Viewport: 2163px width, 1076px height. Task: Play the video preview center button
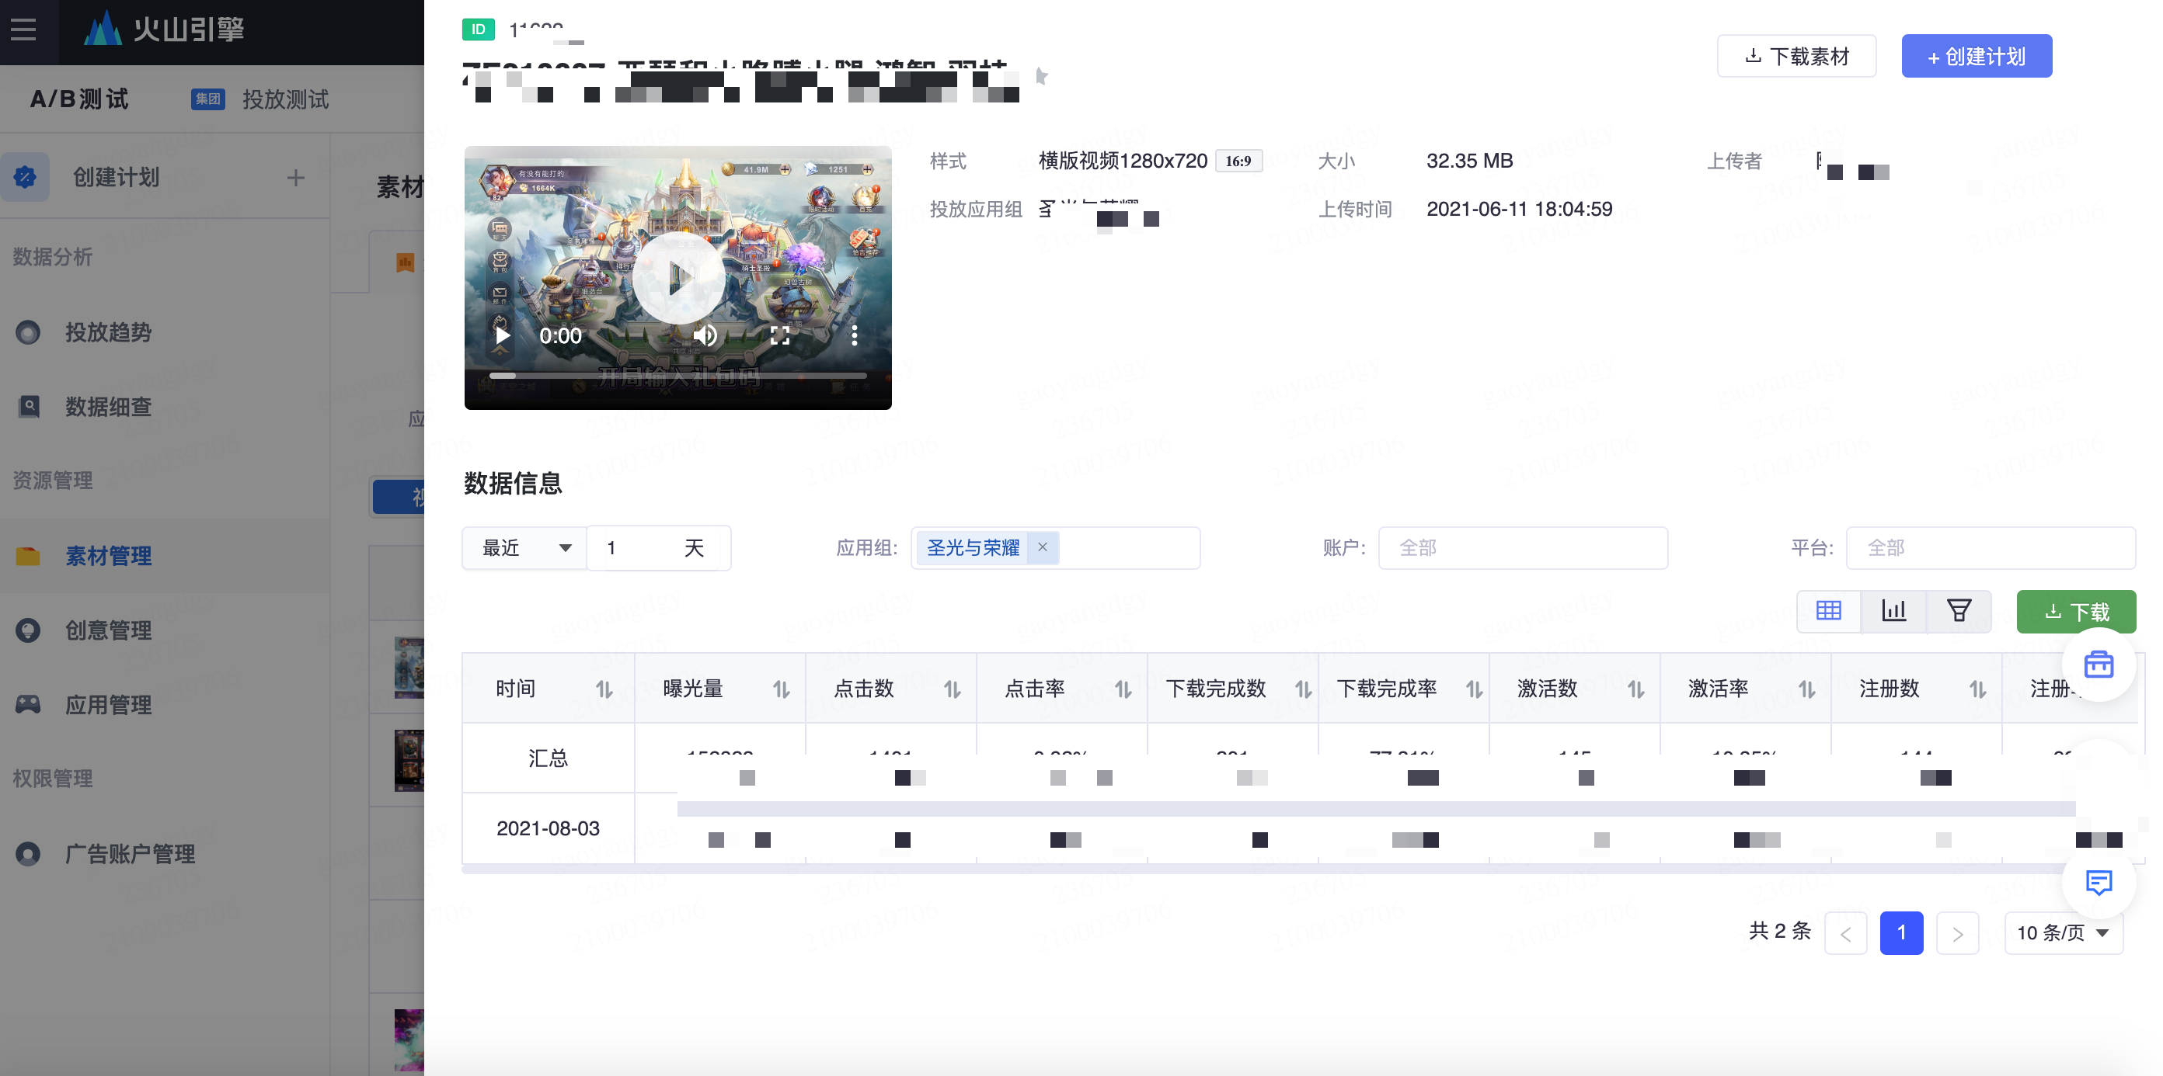coord(678,279)
